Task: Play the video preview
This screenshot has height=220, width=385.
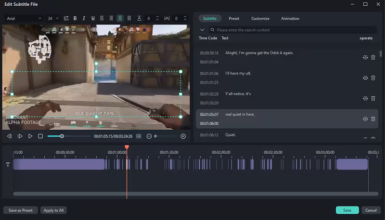Action: 30,136
